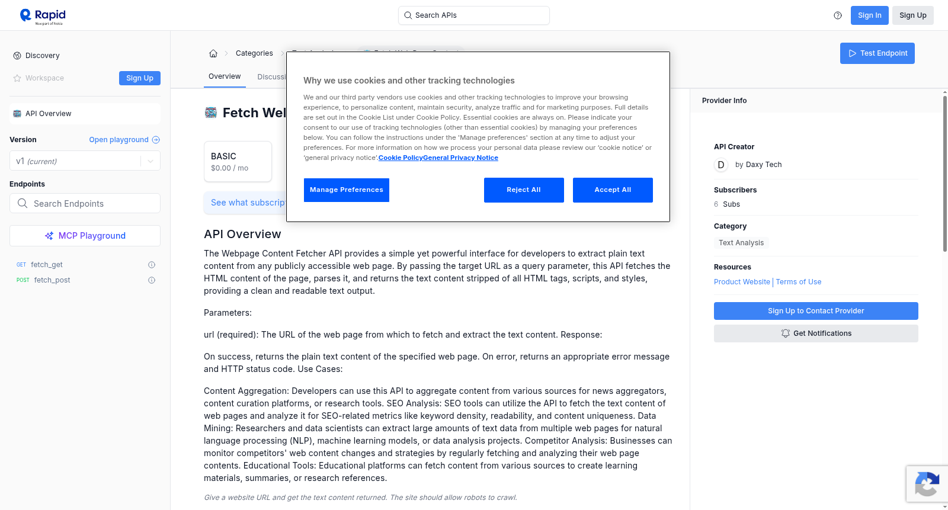Click the version dropdown chevron arrow
The width and height of the screenshot is (948, 510).
150,161
